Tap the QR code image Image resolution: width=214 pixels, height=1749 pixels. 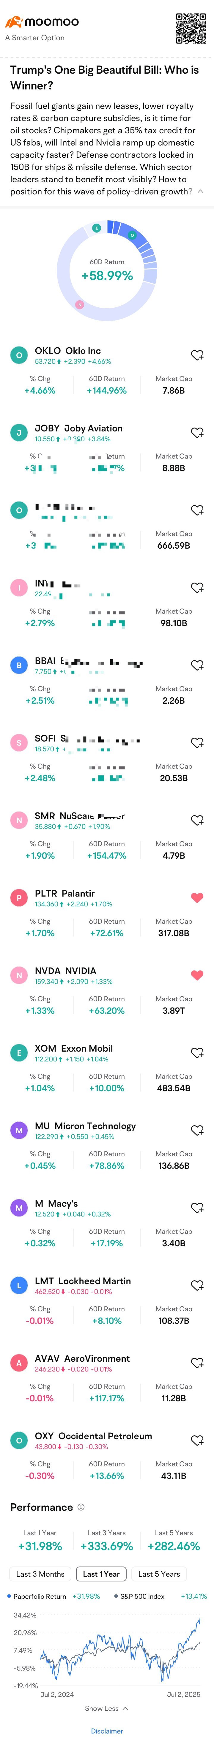click(191, 29)
